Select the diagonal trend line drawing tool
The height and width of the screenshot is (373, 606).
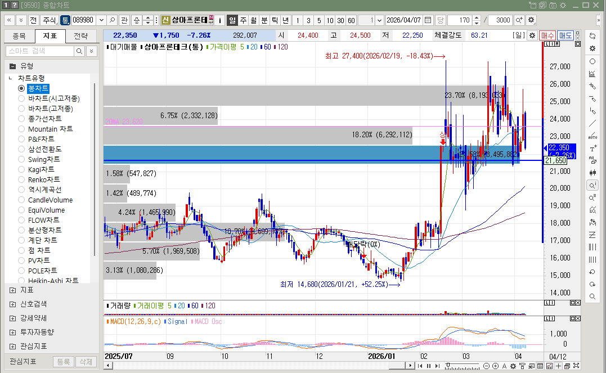point(592,124)
